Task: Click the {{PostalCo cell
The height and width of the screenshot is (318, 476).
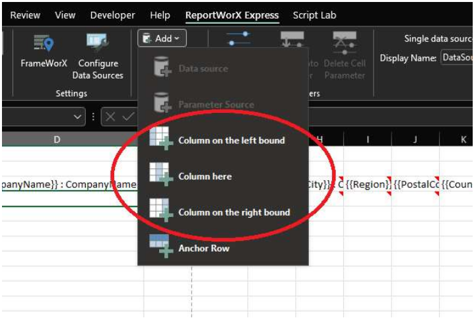Action: pyautogui.click(x=415, y=184)
